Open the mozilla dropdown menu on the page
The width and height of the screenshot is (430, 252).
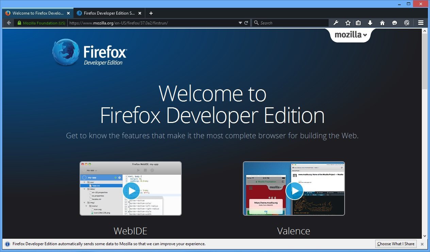[x=350, y=34]
